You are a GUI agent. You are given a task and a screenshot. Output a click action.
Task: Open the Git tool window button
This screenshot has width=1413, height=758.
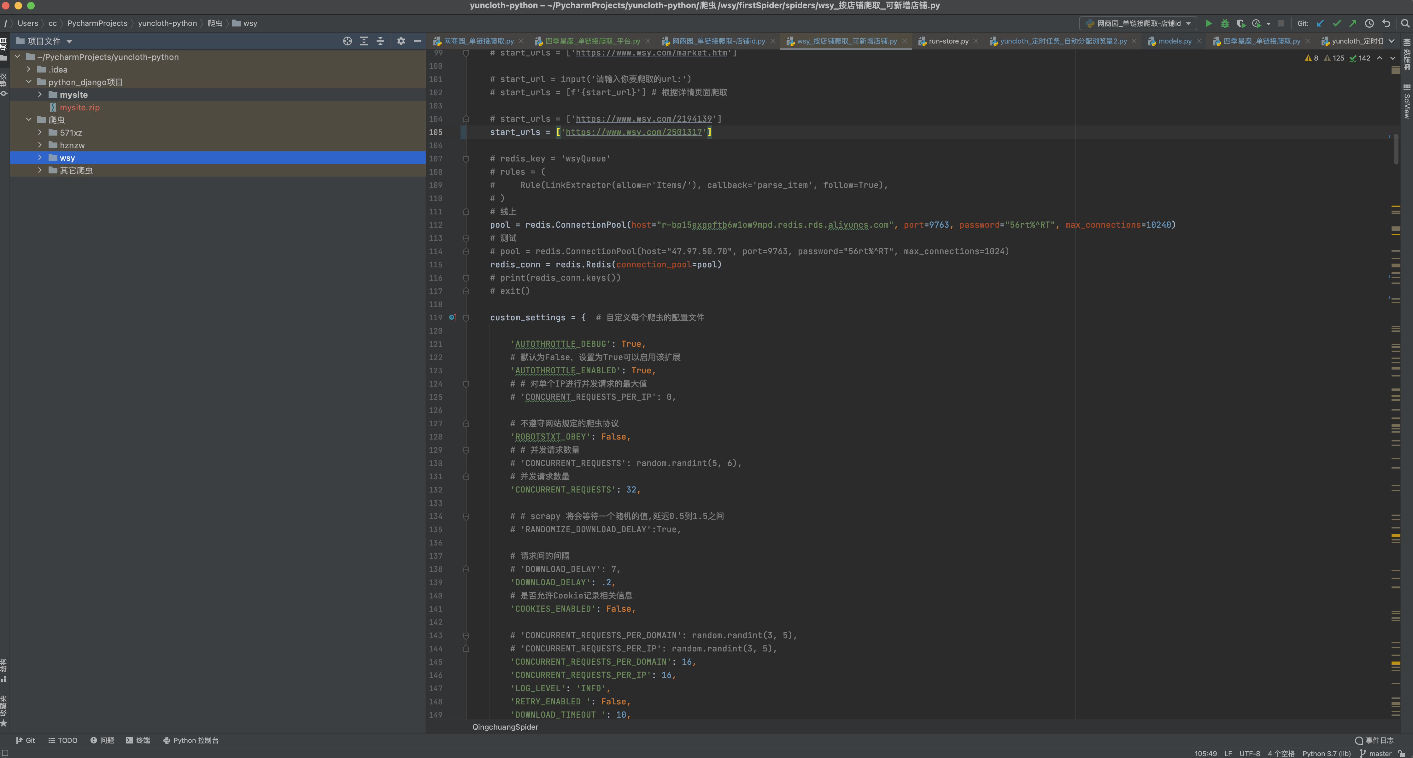click(25, 740)
